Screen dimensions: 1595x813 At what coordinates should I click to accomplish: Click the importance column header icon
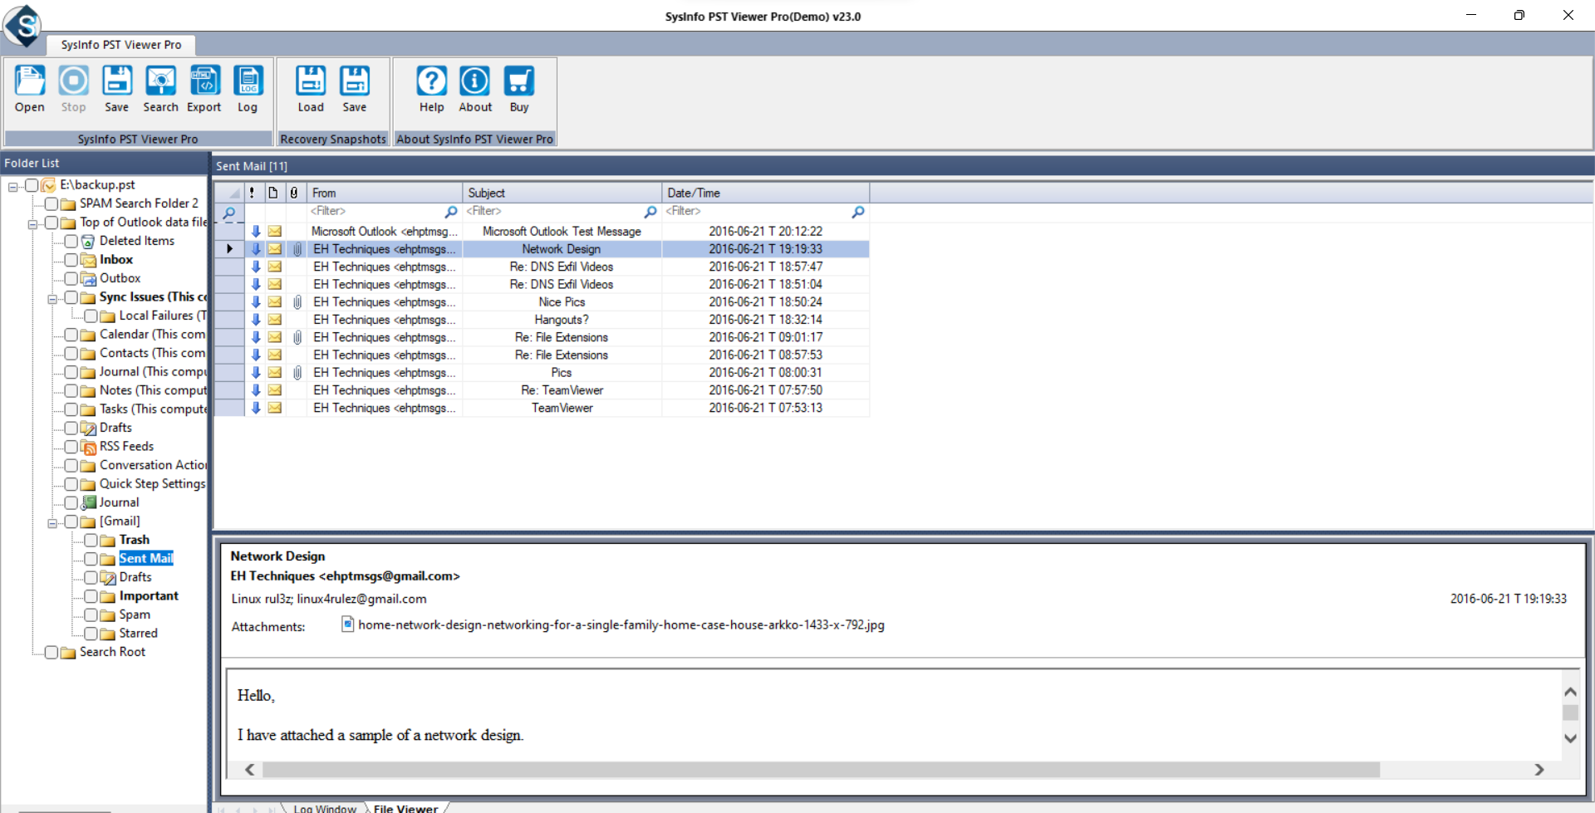(252, 193)
